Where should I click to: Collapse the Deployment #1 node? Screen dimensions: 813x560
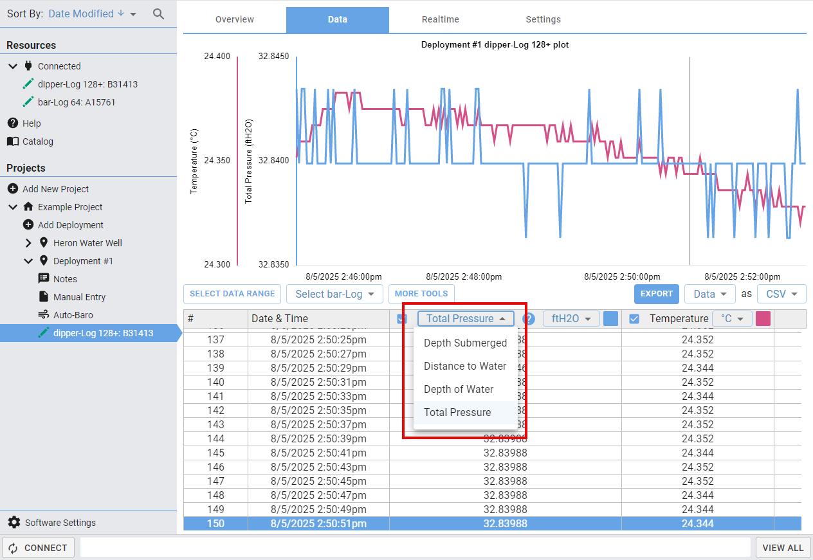[28, 260]
